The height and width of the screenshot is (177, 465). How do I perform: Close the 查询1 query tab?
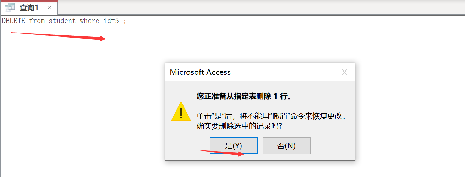50,7
